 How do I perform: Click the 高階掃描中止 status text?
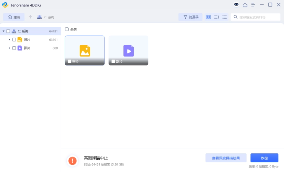coord(96,158)
